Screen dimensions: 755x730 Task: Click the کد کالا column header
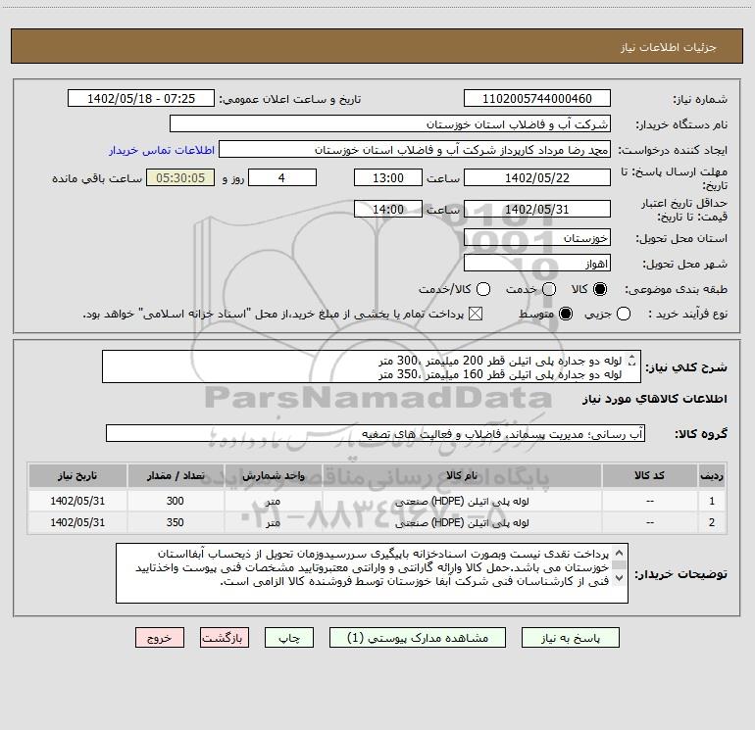tap(649, 475)
